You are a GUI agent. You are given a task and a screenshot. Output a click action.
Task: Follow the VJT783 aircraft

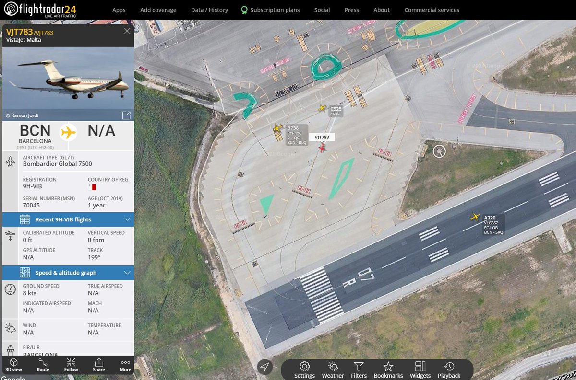coord(71,365)
